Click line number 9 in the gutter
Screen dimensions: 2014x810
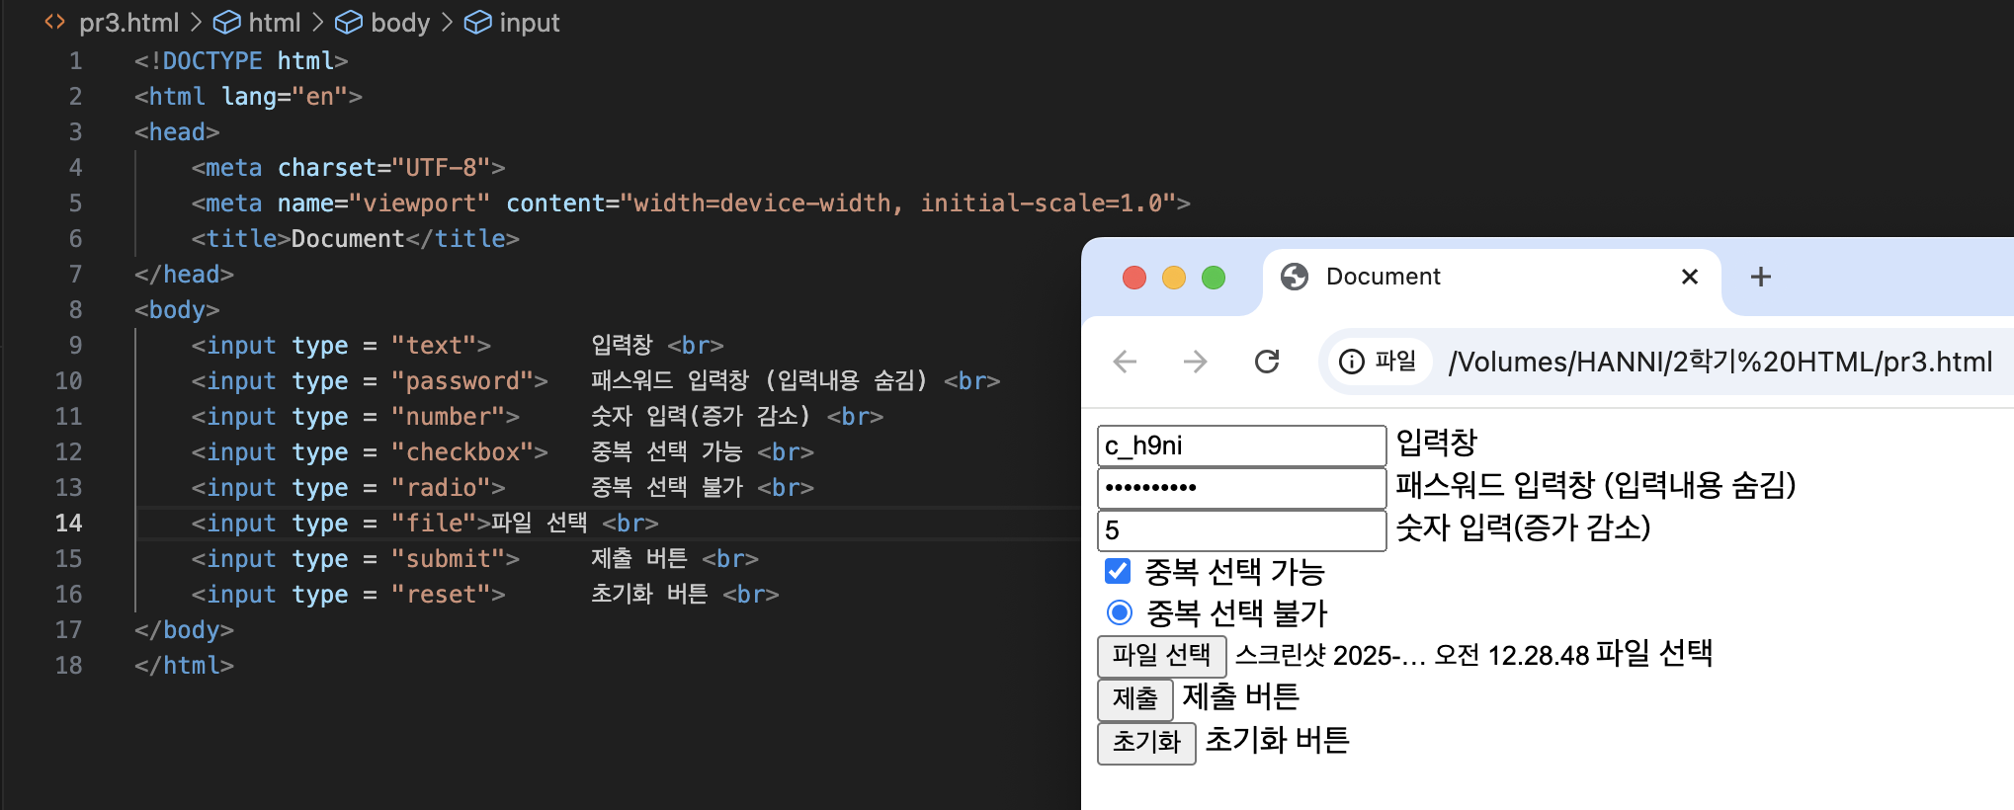75,345
